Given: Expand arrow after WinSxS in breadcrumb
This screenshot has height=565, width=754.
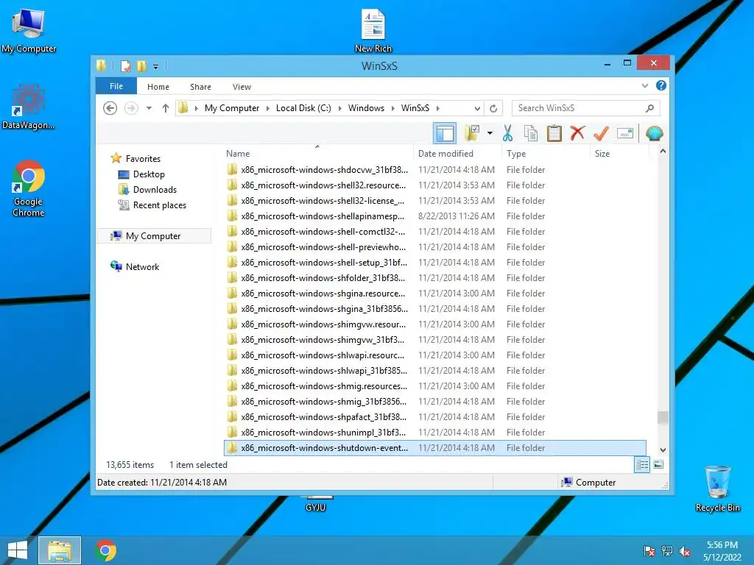Looking at the screenshot, I should coord(437,108).
